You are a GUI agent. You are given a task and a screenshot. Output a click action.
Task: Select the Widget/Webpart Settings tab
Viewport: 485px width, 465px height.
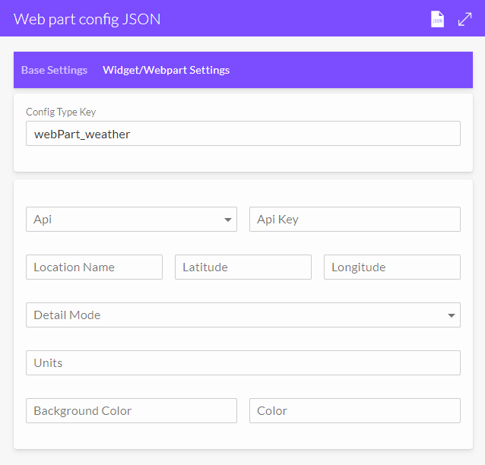(166, 70)
